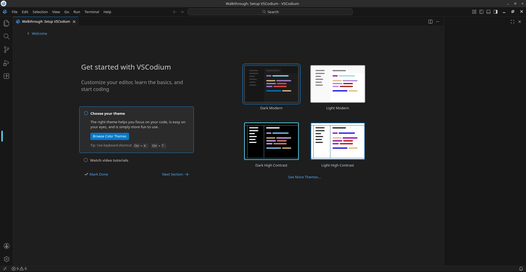The width and height of the screenshot is (526, 272).
Task: Open the Explorer view in activity bar
Action: tap(7, 23)
